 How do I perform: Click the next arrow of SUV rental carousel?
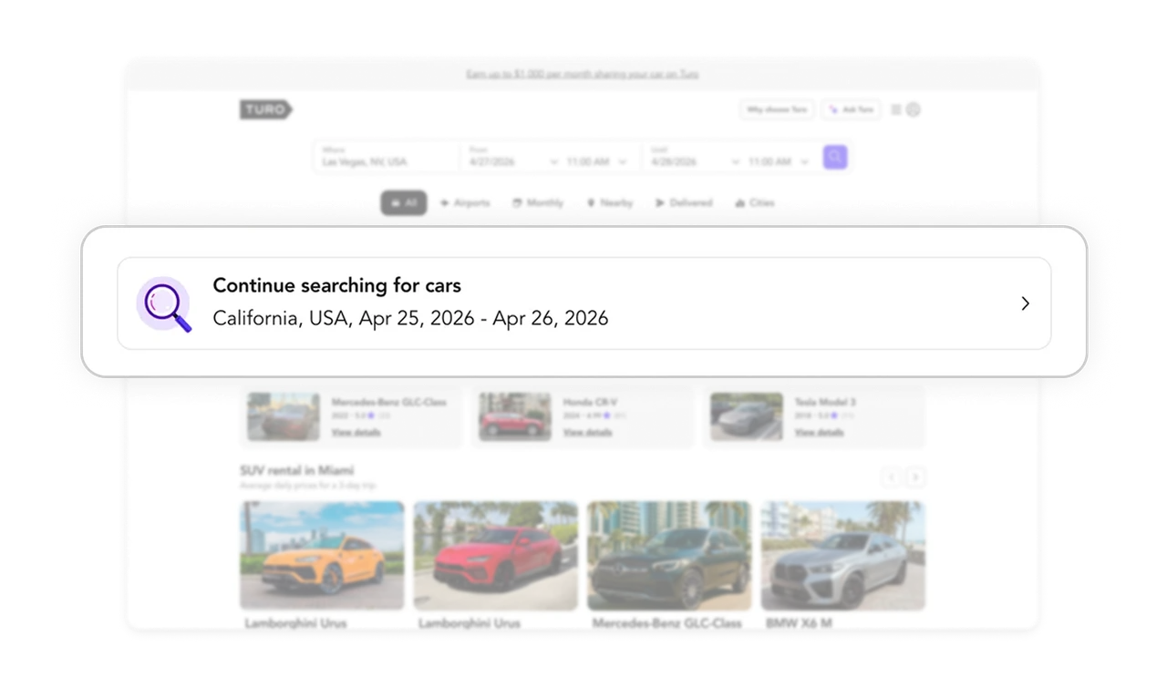[915, 477]
